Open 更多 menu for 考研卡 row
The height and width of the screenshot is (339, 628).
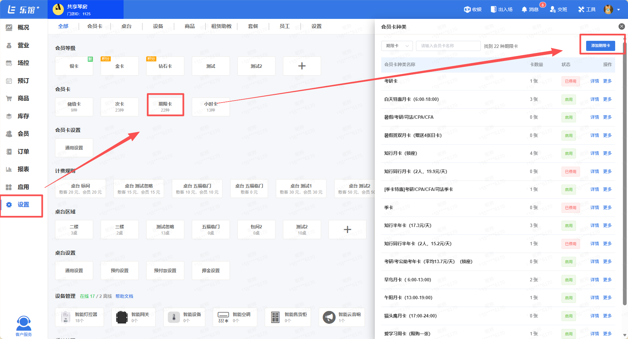607,81
